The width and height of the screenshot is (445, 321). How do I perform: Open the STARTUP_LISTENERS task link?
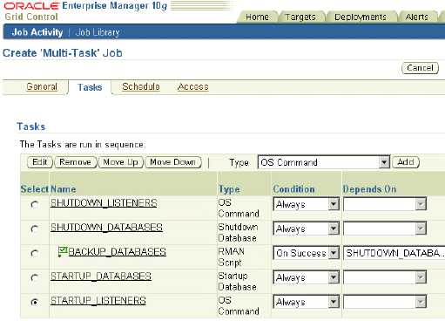98,300
